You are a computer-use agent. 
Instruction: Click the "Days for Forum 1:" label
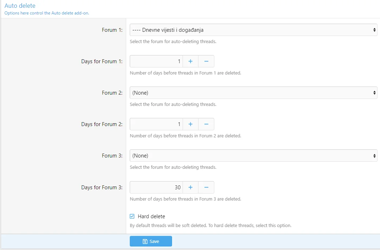(x=102, y=61)
